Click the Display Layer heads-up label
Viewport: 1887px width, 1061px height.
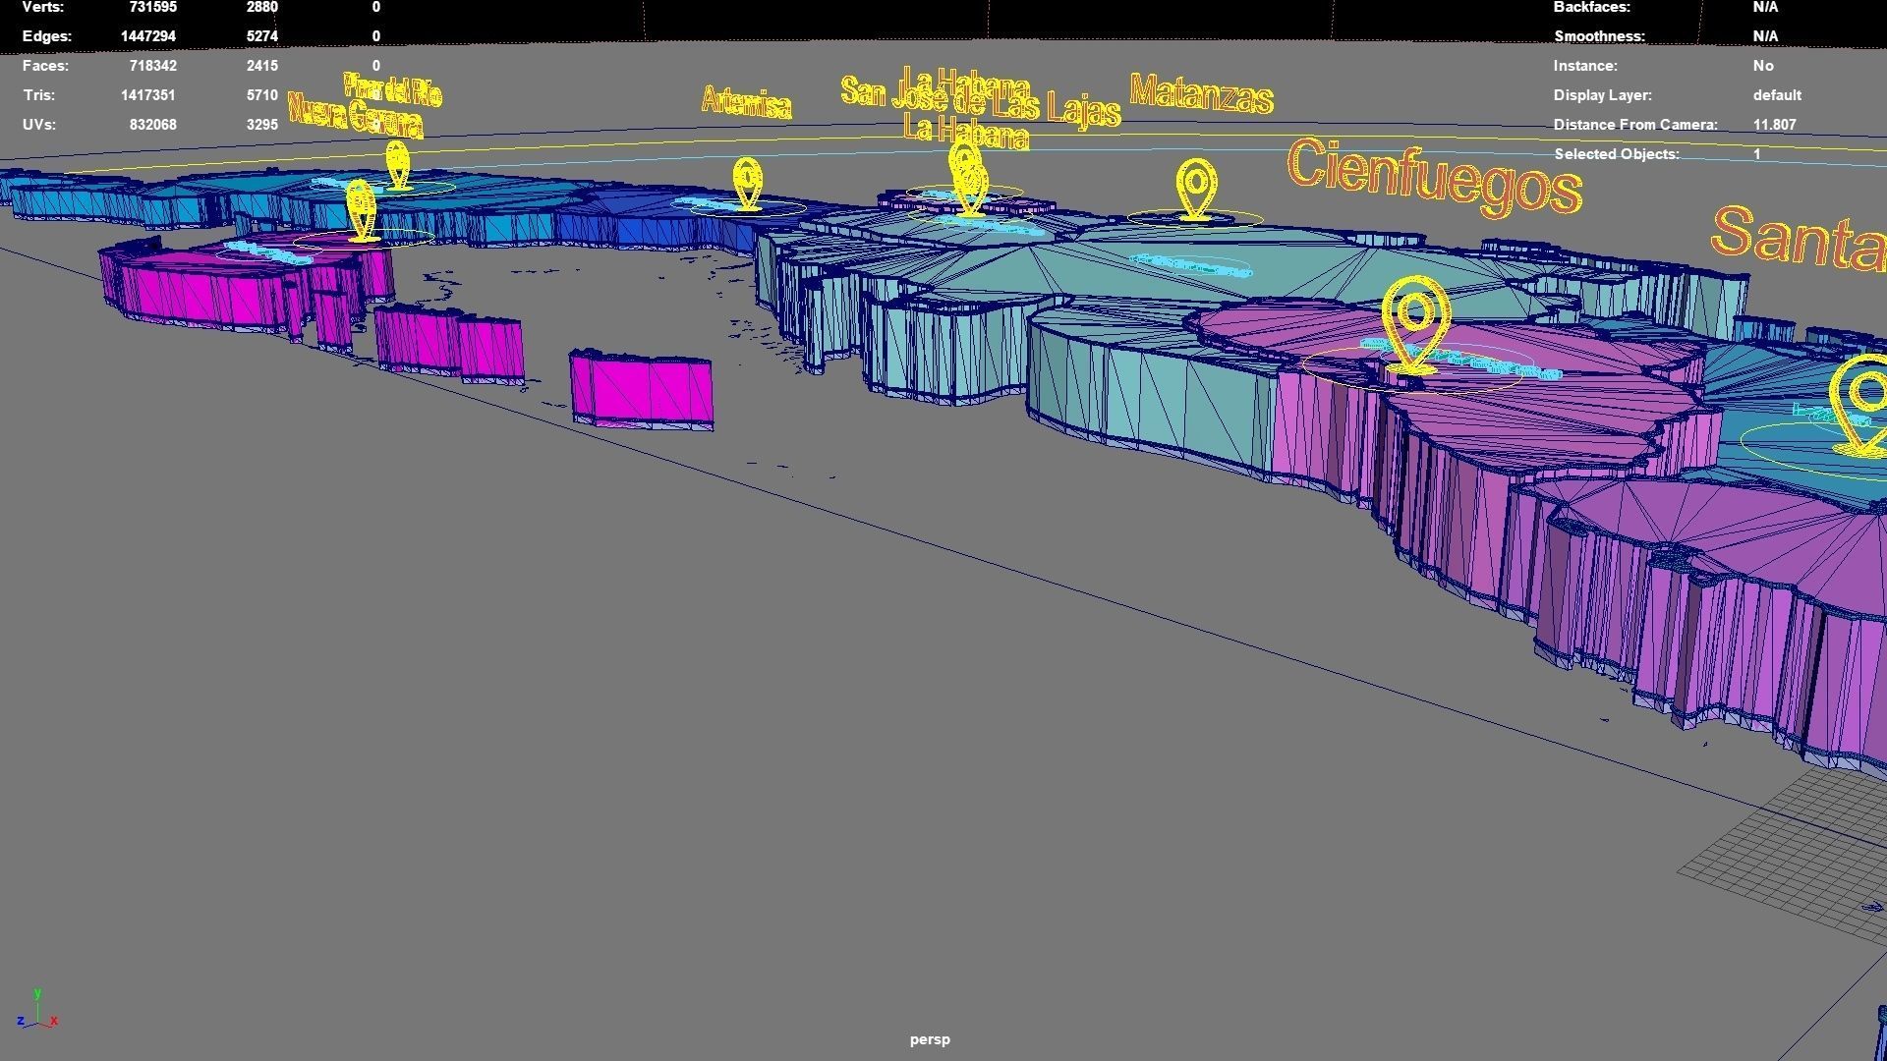[x=1602, y=95]
